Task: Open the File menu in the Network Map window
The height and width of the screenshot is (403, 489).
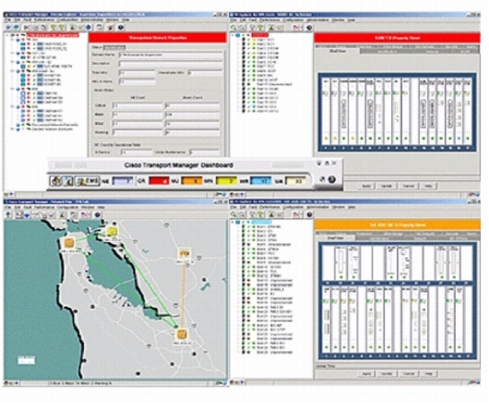Action: tap(8, 207)
